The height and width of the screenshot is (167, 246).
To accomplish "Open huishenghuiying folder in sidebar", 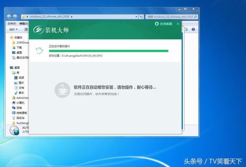I will [21, 123].
